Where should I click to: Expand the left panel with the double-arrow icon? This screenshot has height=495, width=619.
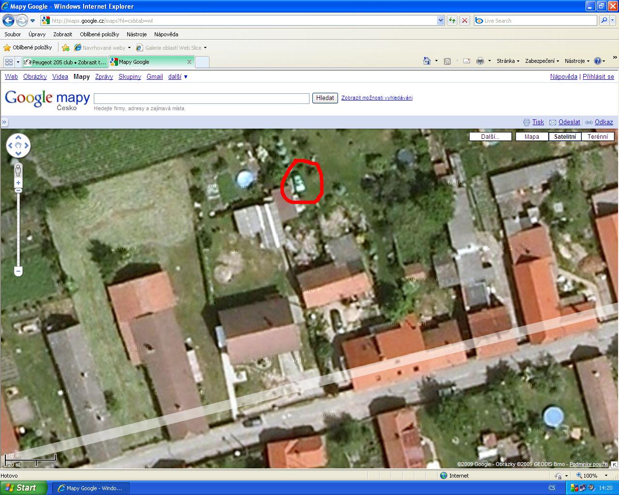click(x=4, y=122)
